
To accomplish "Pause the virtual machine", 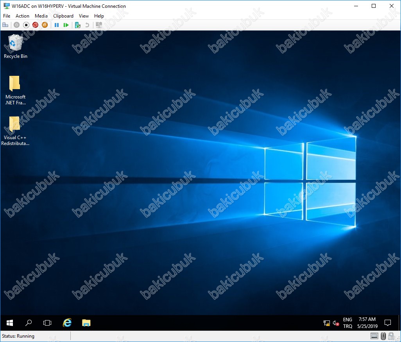I will pyautogui.click(x=57, y=25).
